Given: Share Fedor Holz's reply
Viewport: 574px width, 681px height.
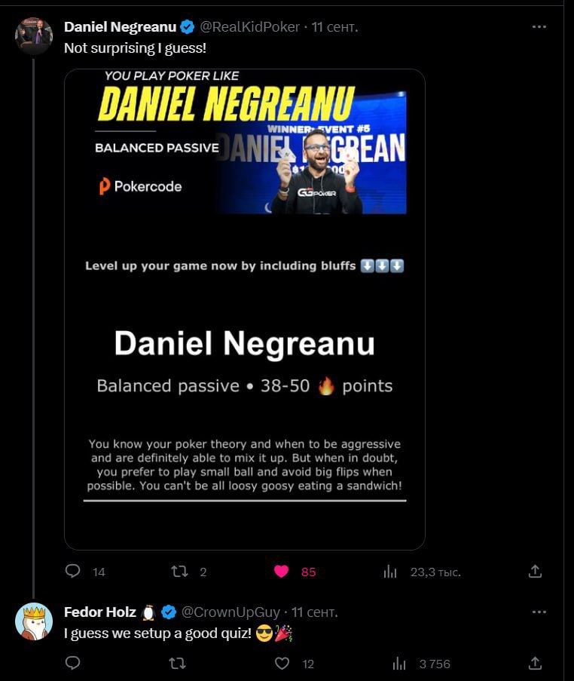Looking at the screenshot, I should 535,663.
